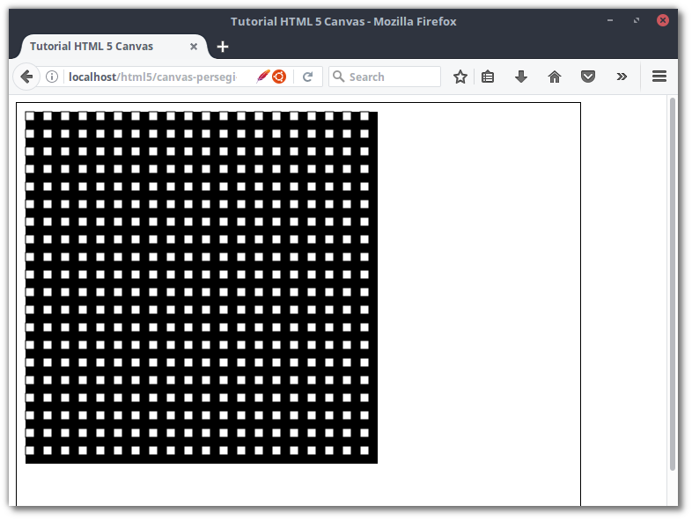Close the Tutorial HTML 5 Canvas tab

[194, 47]
